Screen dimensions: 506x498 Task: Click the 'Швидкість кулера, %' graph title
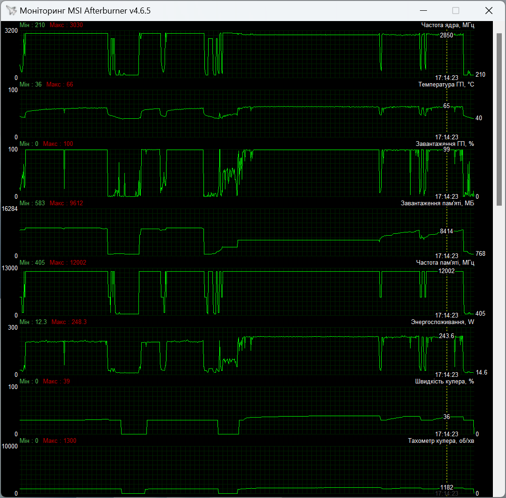(x=444, y=382)
